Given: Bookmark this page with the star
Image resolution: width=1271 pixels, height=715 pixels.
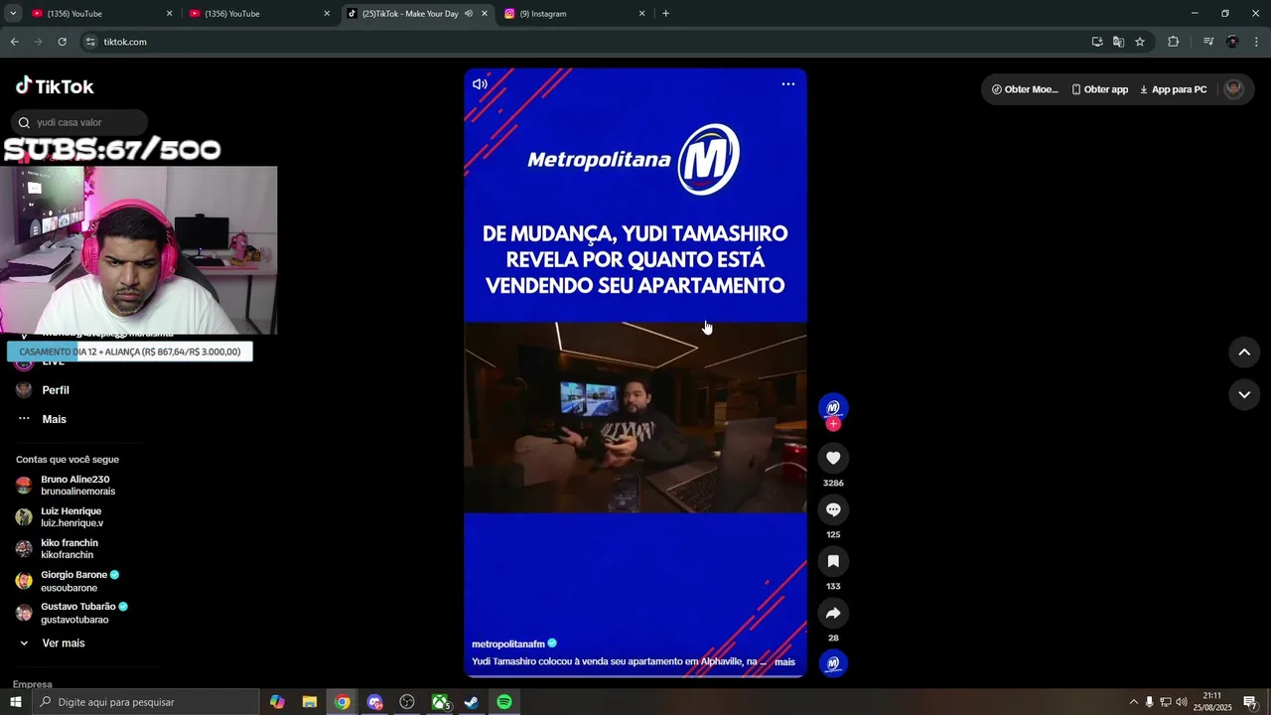Looking at the screenshot, I should [1140, 42].
